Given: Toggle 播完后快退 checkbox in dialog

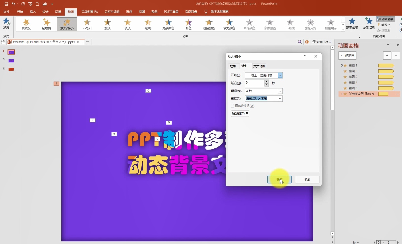Looking at the screenshot, I should [232, 106].
